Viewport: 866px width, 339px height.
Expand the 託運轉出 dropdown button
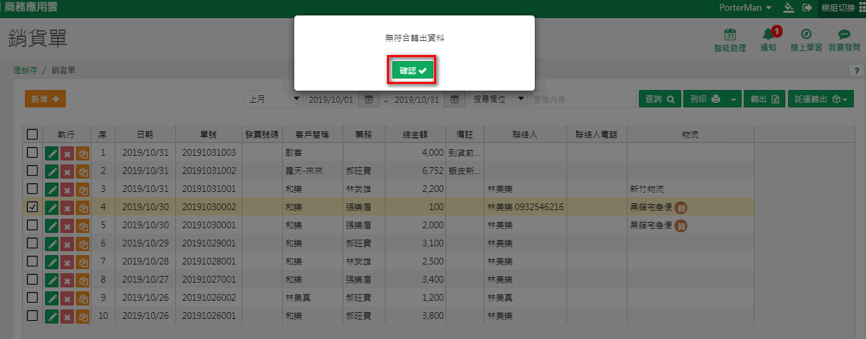click(x=820, y=99)
